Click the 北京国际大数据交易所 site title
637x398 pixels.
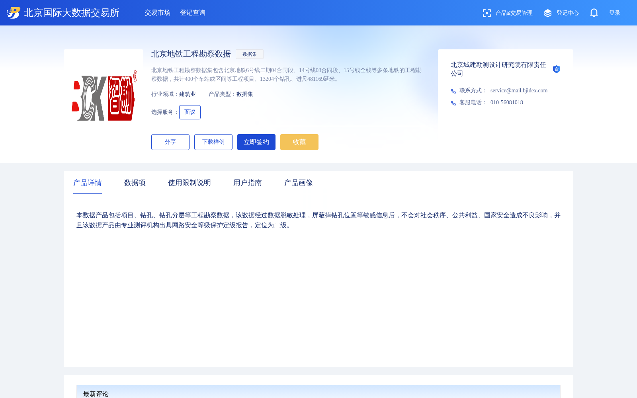point(72,13)
